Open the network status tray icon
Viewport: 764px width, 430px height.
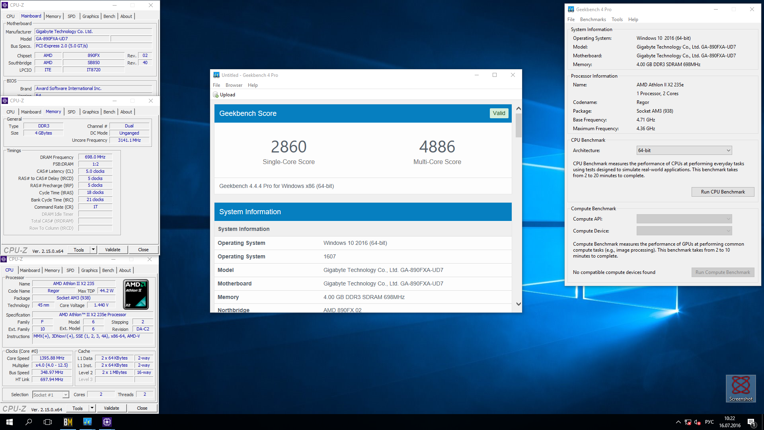688,422
